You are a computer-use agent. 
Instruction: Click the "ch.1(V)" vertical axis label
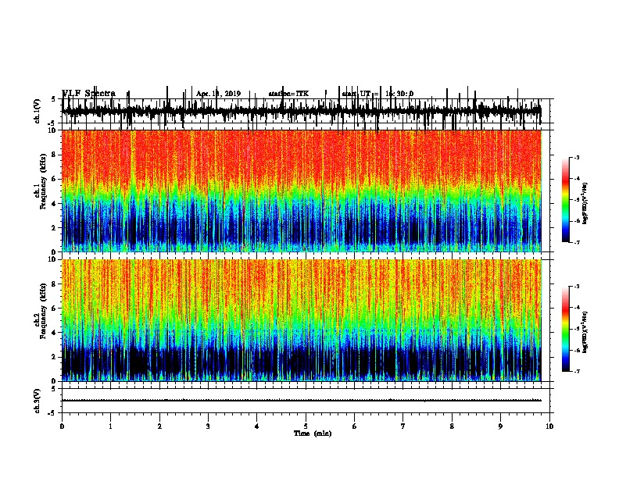click(x=38, y=111)
